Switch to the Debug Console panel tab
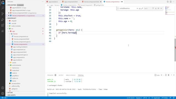This screenshot has height=99, width=176. click(x=71, y=75)
